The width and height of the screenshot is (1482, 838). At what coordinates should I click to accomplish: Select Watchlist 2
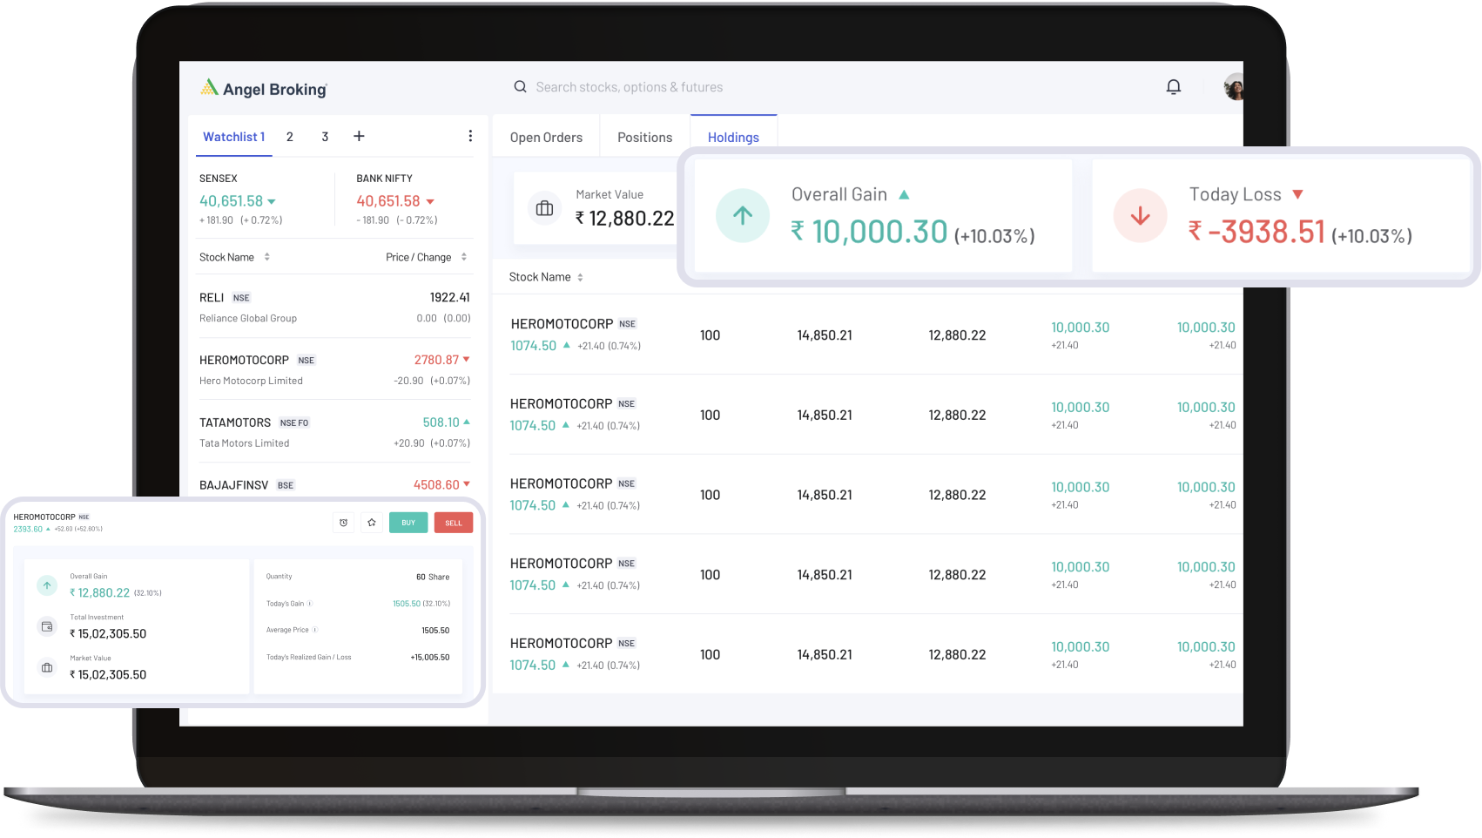point(289,137)
